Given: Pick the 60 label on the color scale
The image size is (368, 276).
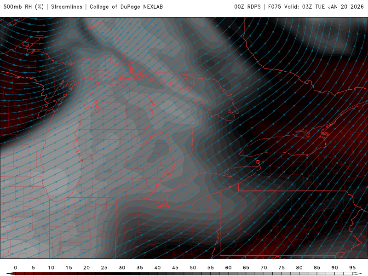Looking at the screenshot, I should pos(228,268).
